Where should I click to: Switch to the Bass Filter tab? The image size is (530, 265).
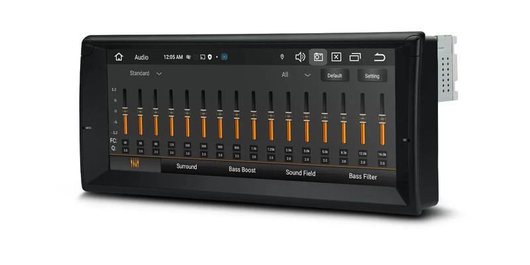[x=362, y=177]
